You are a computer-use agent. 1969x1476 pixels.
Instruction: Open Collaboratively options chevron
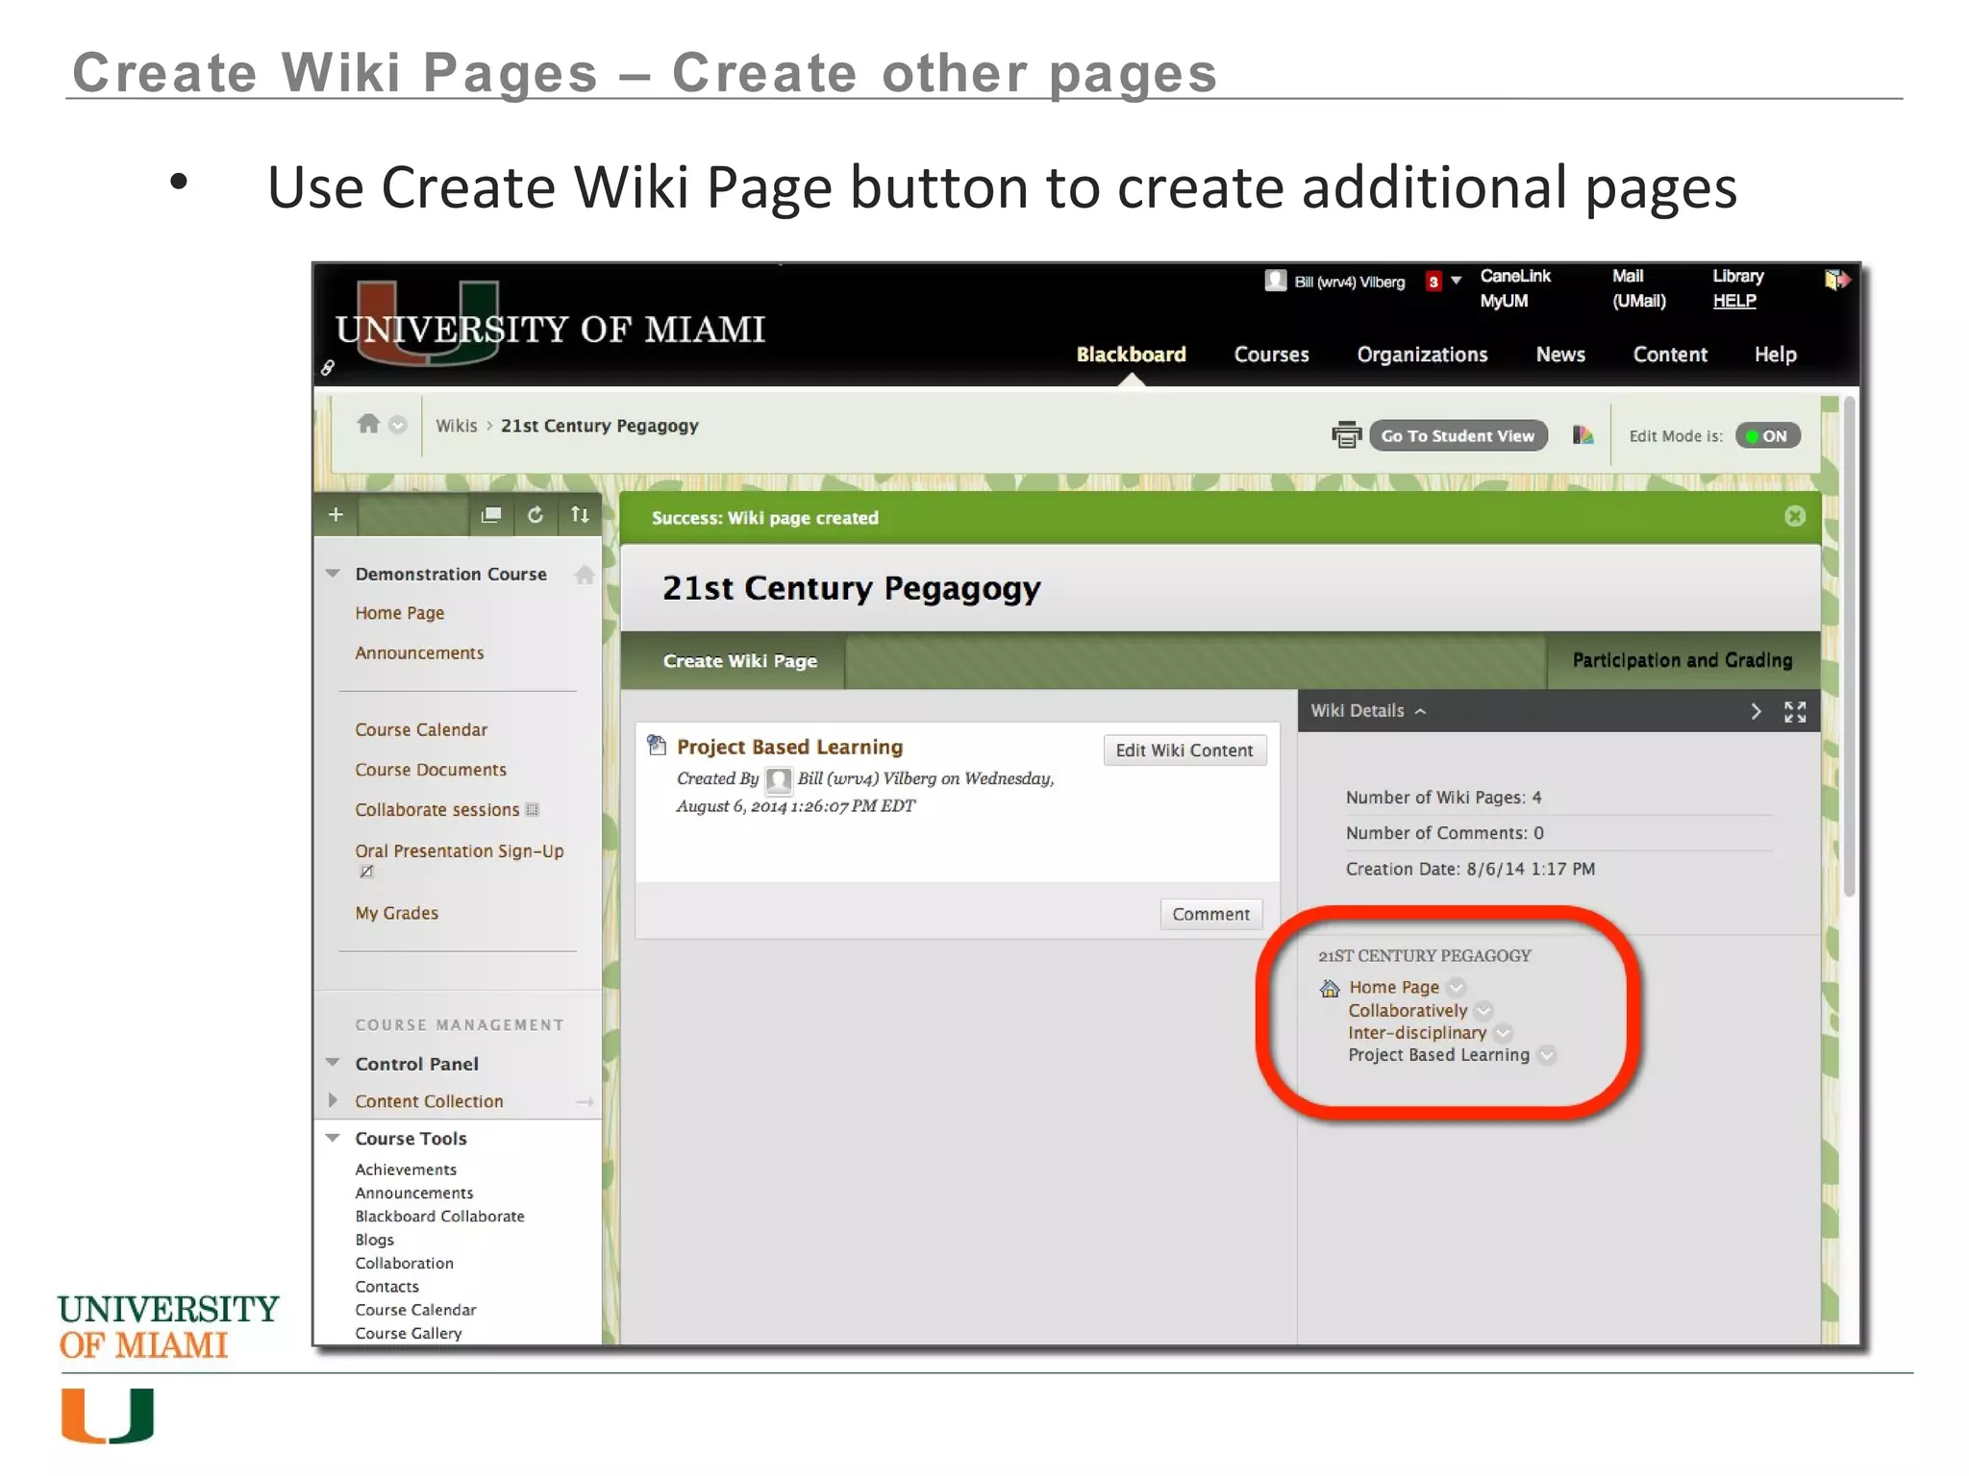(x=1483, y=1010)
